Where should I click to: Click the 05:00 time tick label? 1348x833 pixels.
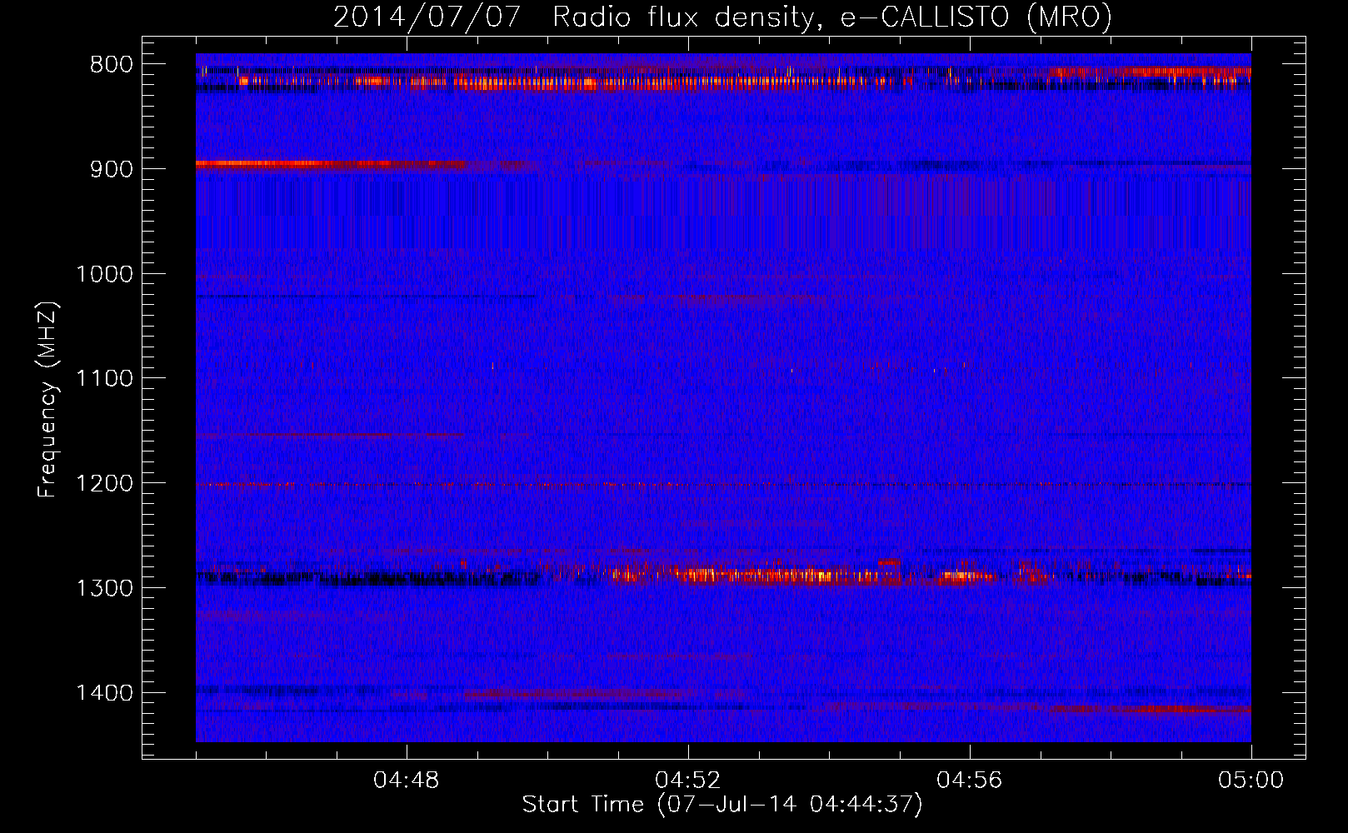[1251, 781]
